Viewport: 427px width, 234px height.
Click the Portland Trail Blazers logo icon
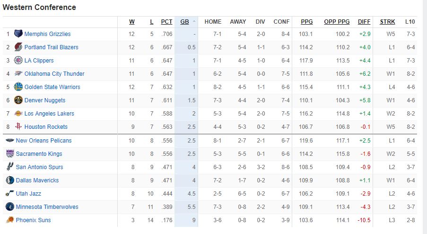[x=18, y=47]
